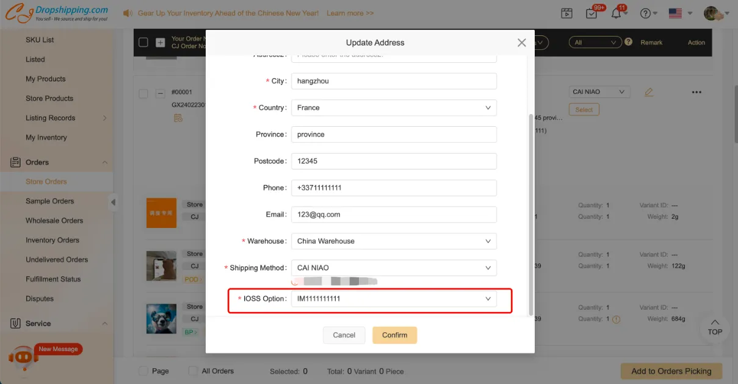Expand the IOSS Option dropdown
This screenshot has width=738, height=384.
click(x=394, y=299)
